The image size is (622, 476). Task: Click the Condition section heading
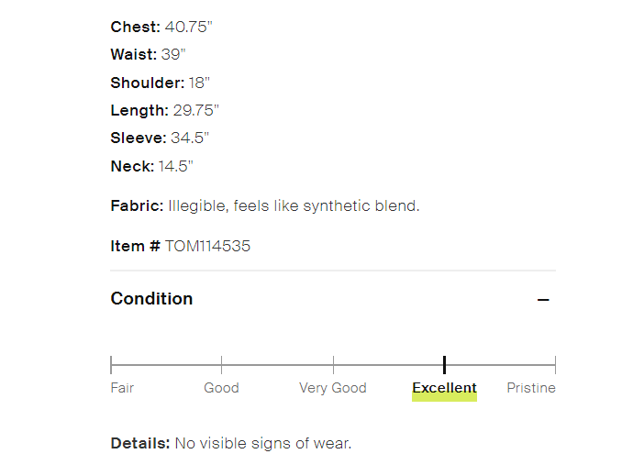pos(151,299)
